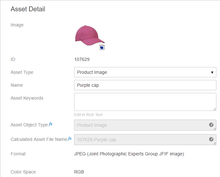220x177 pixels.
Task: Click the fx formula icon beside Asset Object Type
Action: point(50,124)
